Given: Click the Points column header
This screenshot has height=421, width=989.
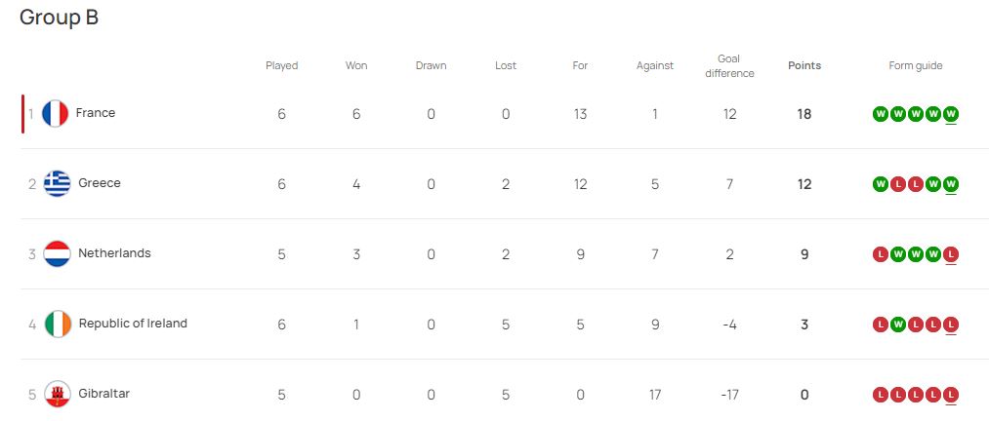Looking at the screenshot, I should [x=804, y=65].
